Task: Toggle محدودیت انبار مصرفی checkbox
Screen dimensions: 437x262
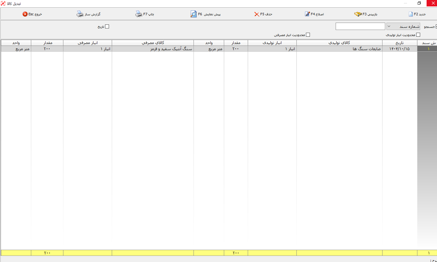Action: pyautogui.click(x=308, y=35)
